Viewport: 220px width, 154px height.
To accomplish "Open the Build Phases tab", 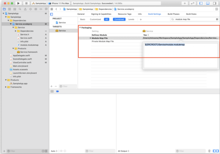I will coord(173,14).
